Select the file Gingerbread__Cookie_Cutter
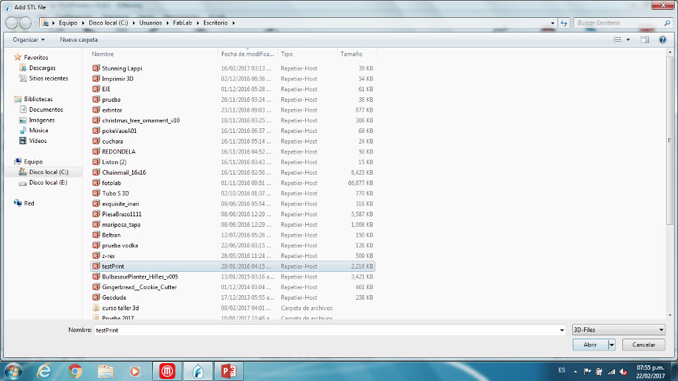678x381 pixels. (x=139, y=287)
